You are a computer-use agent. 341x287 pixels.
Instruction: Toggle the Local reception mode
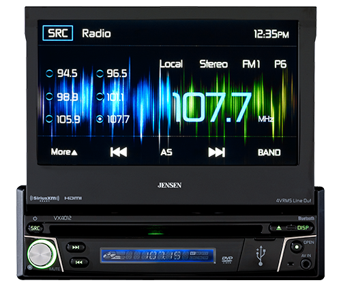(171, 64)
